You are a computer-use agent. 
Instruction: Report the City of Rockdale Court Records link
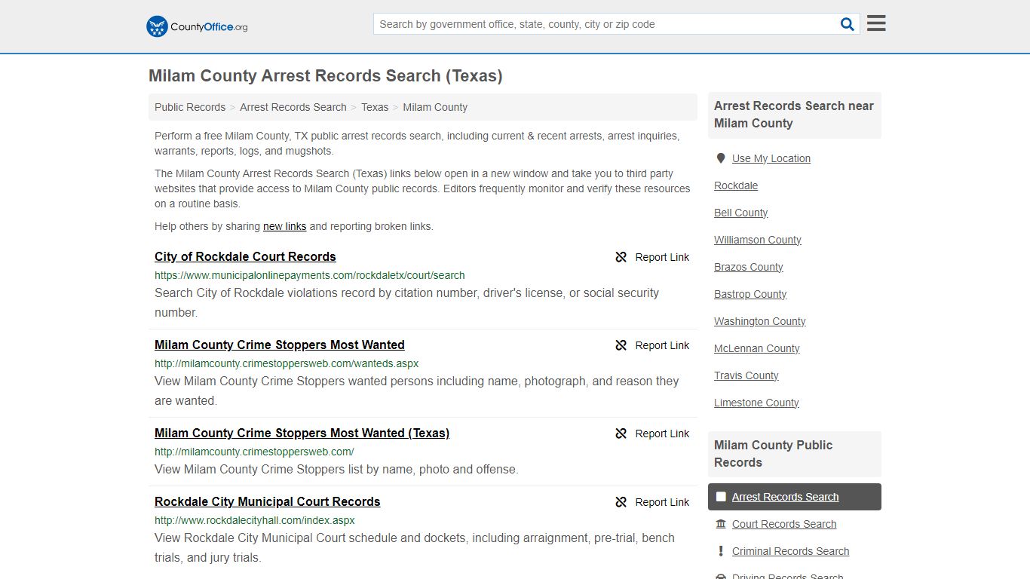[653, 257]
